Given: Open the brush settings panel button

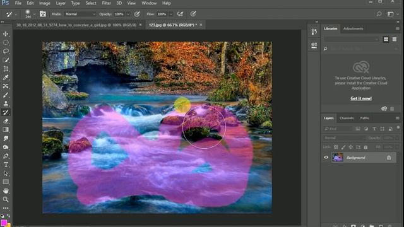Looking at the screenshot, I should (43, 14).
